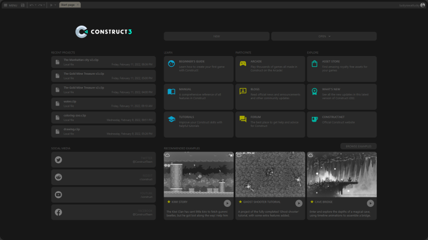Open the undo history dropdown arrow
The image size is (428, 240).
pyautogui.click(x=35, y=5)
